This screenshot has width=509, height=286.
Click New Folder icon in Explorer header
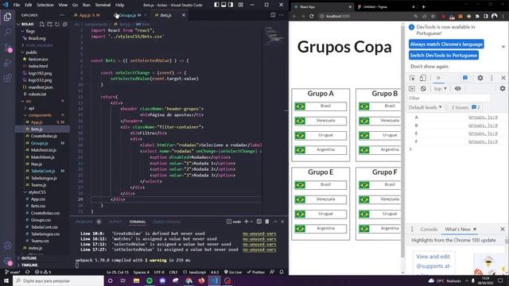coord(49,24)
